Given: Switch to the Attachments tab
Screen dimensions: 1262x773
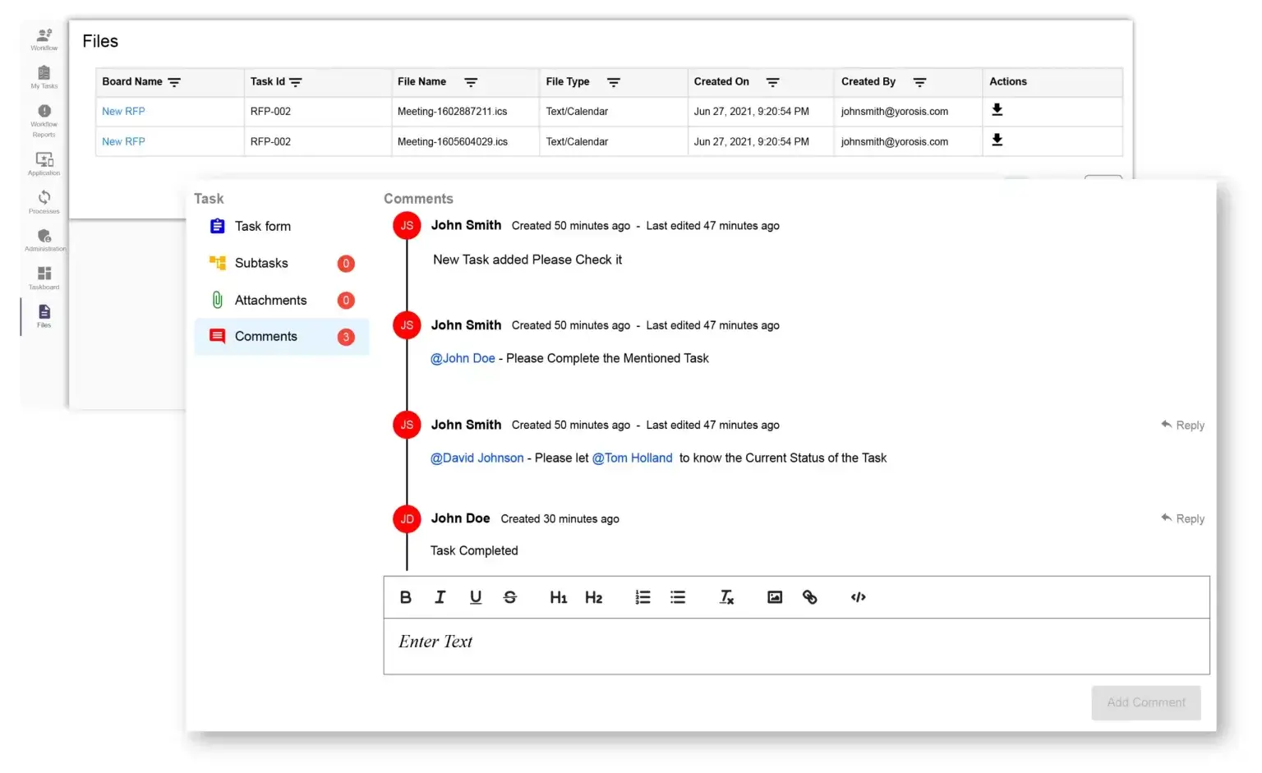Looking at the screenshot, I should (270, 300).
